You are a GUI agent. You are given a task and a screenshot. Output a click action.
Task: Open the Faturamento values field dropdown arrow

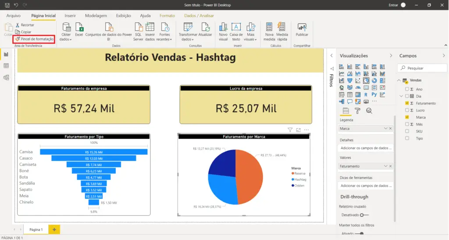click(385, 166)
